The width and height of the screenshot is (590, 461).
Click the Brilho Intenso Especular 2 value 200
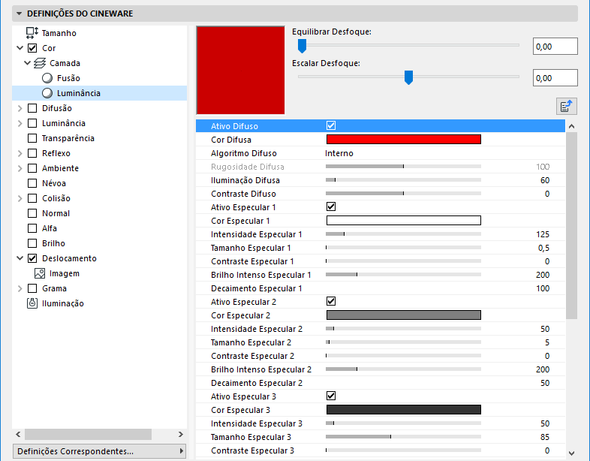(543, 369)
